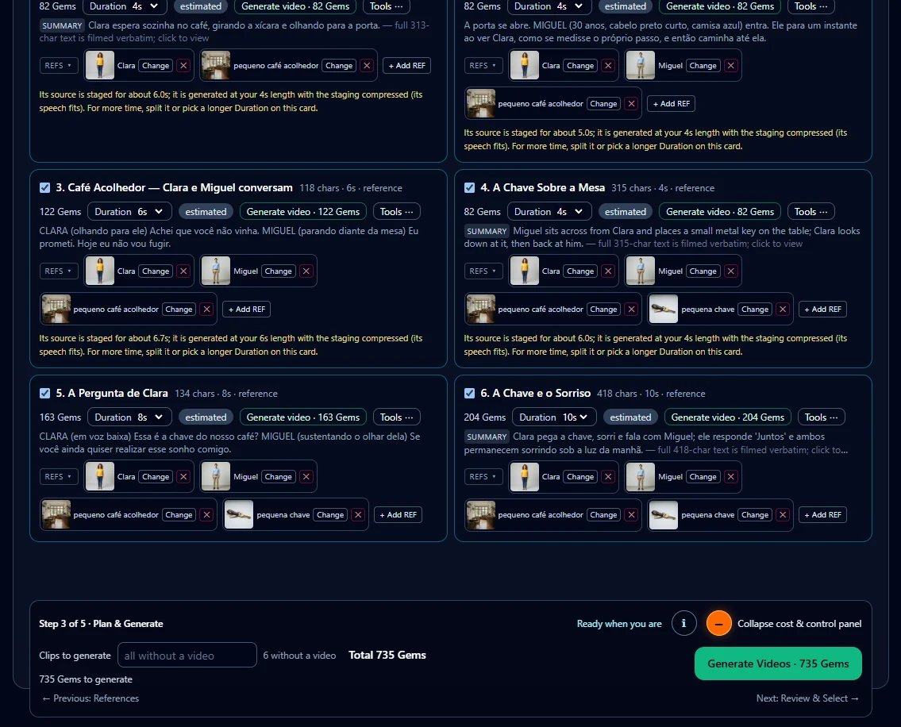The height and width of the screenshot is (727, 901).
Task: Open Duration 4s dropdown on card 4
Action: 549,212
